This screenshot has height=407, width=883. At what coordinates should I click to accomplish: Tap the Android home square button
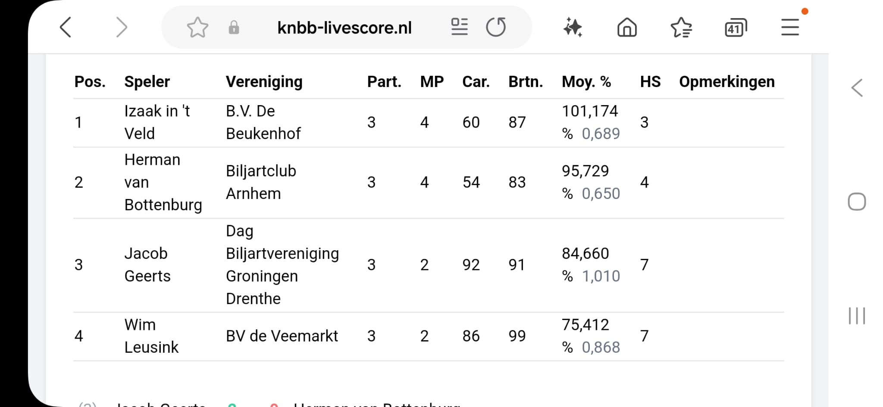coord(857,202)
